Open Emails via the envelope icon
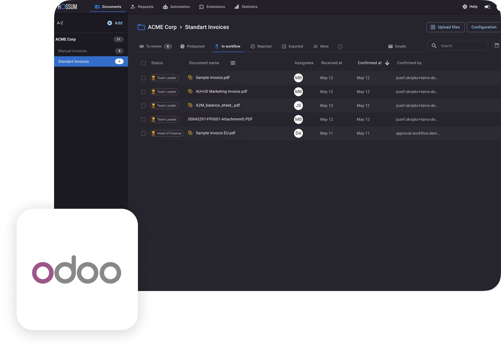Viewport: 501px width, 349px height. point(391,46)
